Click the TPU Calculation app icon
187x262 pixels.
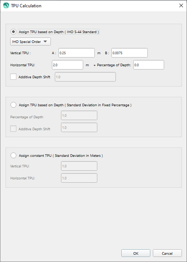(6, 5)
